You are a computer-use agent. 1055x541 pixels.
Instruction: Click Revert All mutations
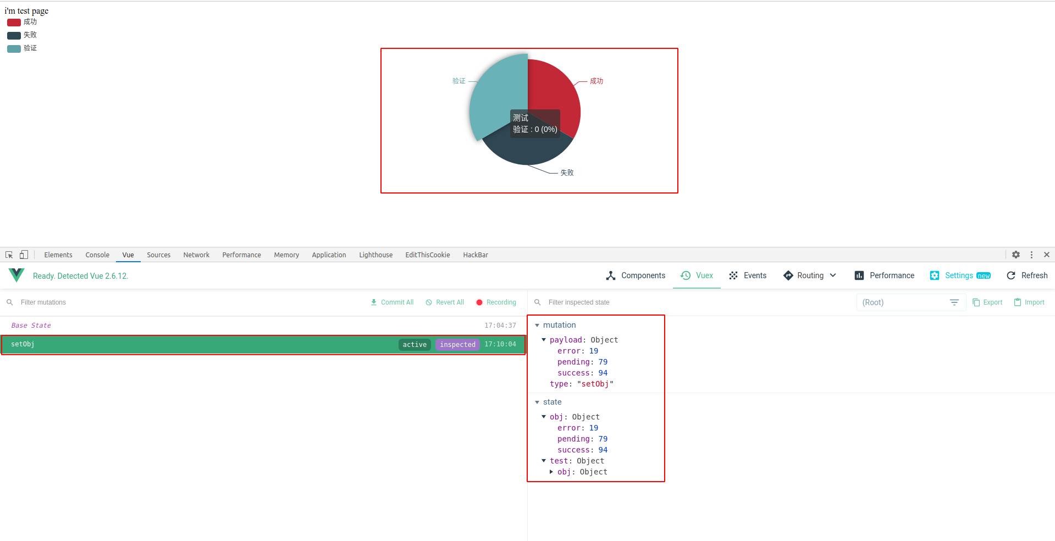pos(445,302)
